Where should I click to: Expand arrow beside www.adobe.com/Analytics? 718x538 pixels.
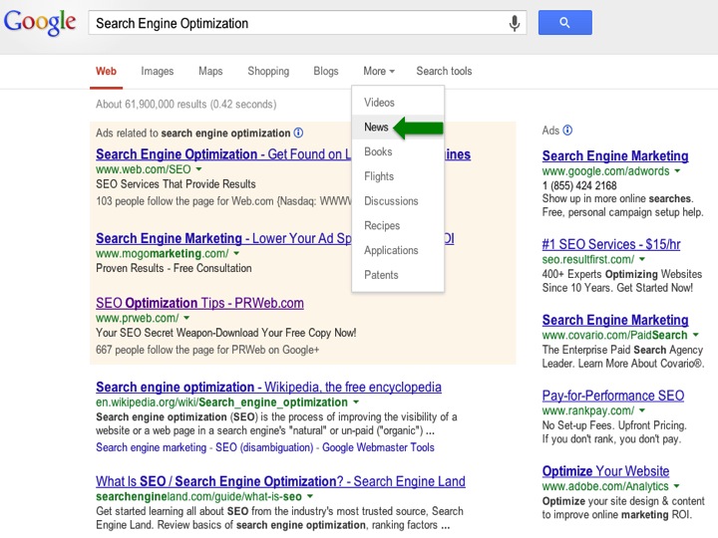(x=677, y=486)
